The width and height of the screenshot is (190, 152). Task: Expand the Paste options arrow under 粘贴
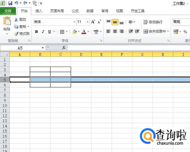[7, 34]
